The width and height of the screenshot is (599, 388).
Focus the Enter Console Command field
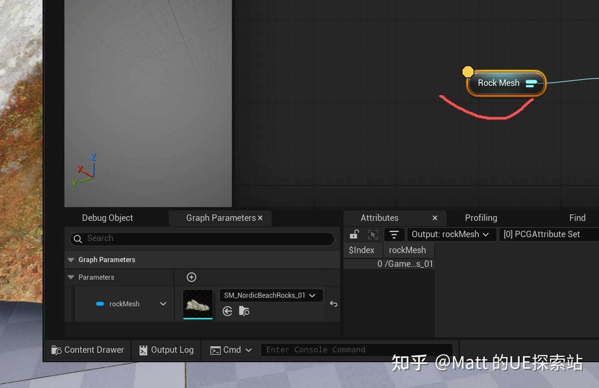pos(356,350)
